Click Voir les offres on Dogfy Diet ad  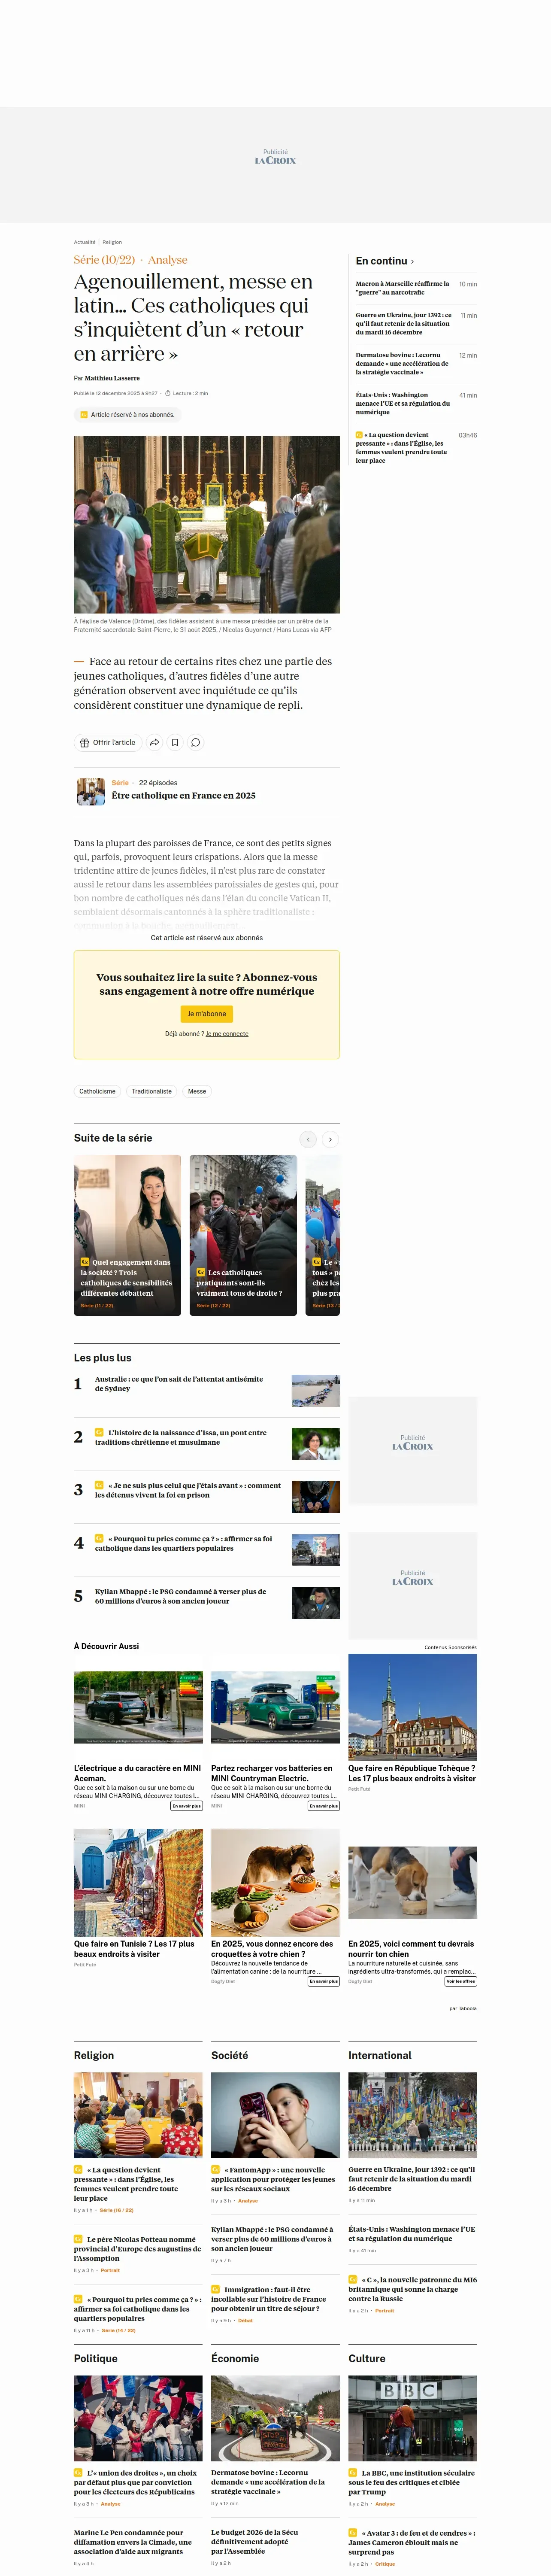(461, 1981)
